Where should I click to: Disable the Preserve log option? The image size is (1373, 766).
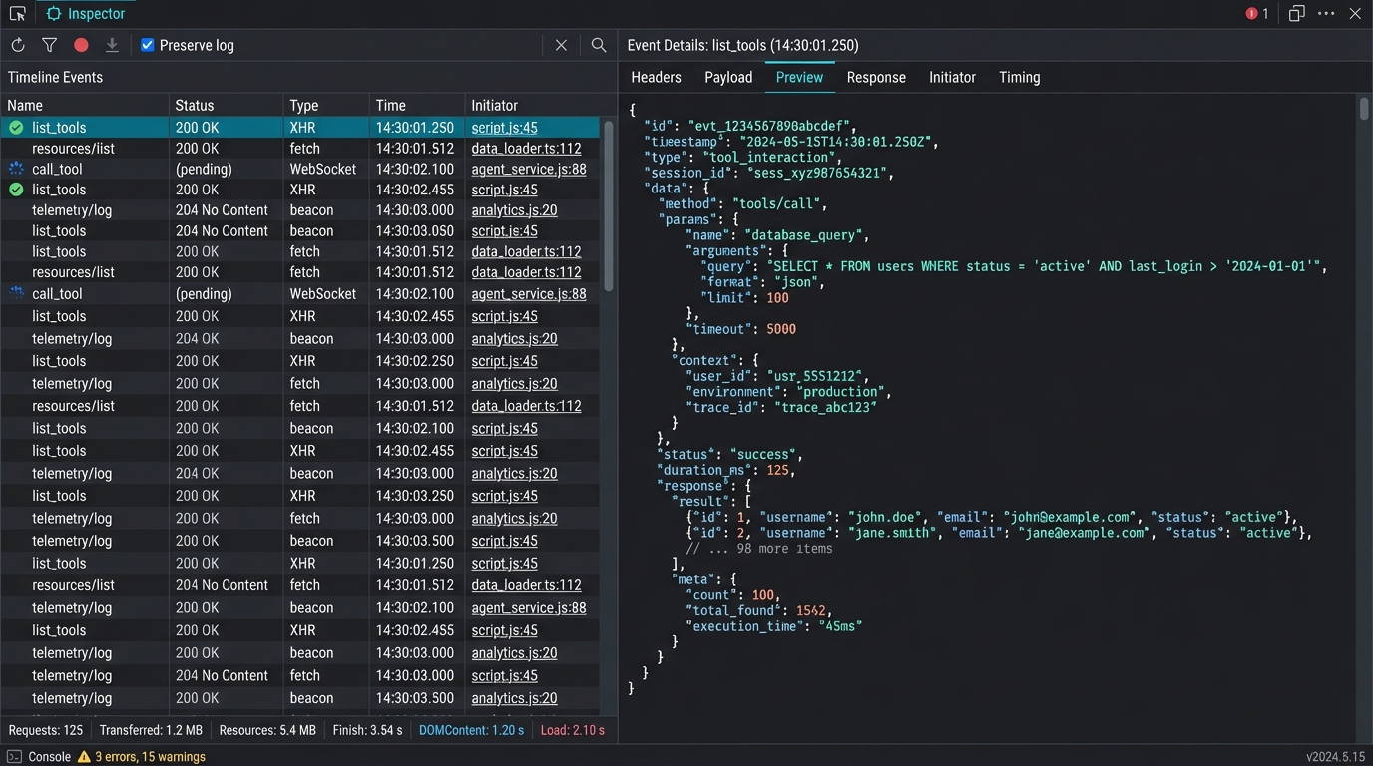[146, 44]
